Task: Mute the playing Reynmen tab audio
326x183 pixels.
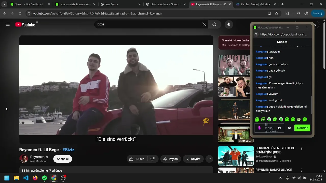Action: pyautogui.click(x=225, y=4)
